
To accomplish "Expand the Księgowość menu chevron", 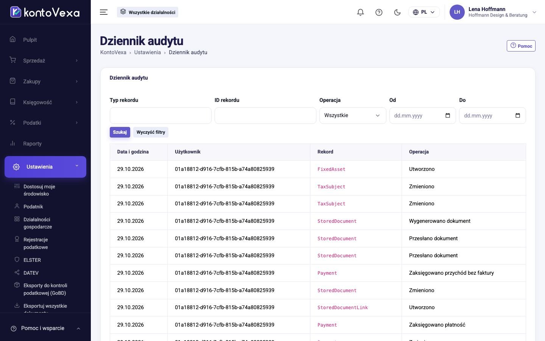I will pyautogui.click(x=77, y=102).
